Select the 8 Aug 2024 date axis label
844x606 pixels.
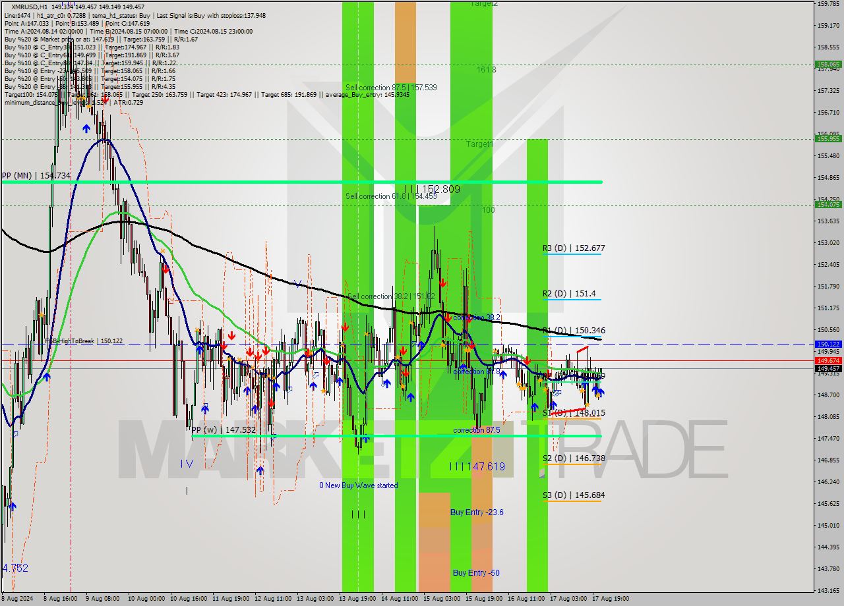pyautogui.click(x=16, y=599)
